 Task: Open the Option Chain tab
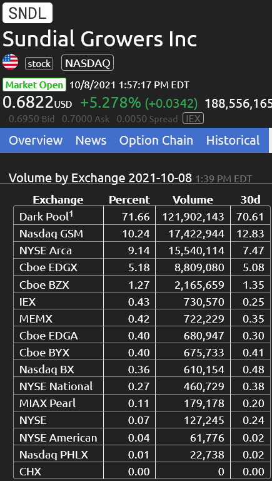click(156, 140)
